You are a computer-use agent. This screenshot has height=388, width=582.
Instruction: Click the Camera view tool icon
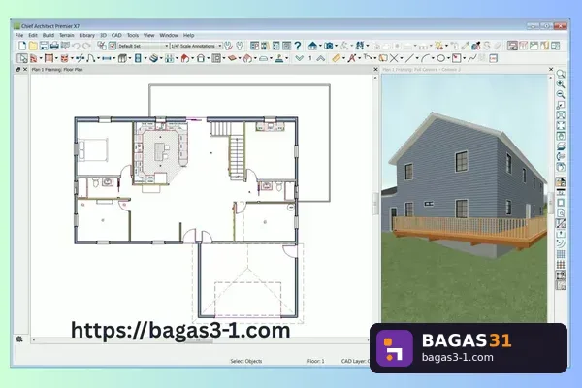click(329, 46)
